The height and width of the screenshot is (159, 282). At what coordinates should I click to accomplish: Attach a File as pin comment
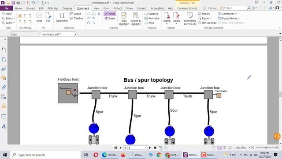[48, 18]
